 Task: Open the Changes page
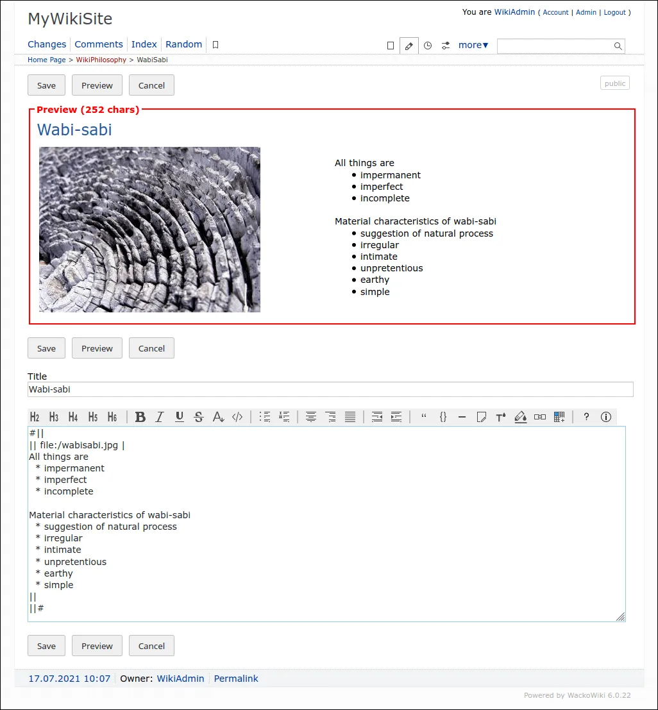pos(47,44)
